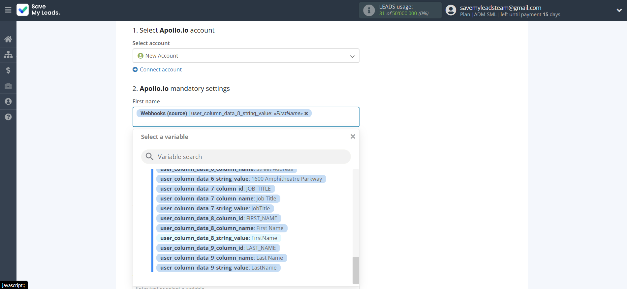Select user_column_data_6_string_value variable

pos(241,179)
